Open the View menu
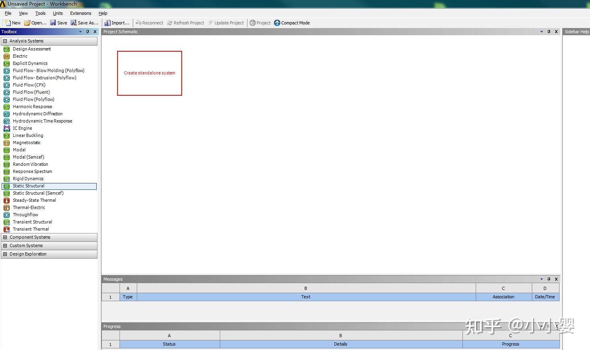Image resolution: width=590 pixels, height=350 pixels. [x=23, y=13]
